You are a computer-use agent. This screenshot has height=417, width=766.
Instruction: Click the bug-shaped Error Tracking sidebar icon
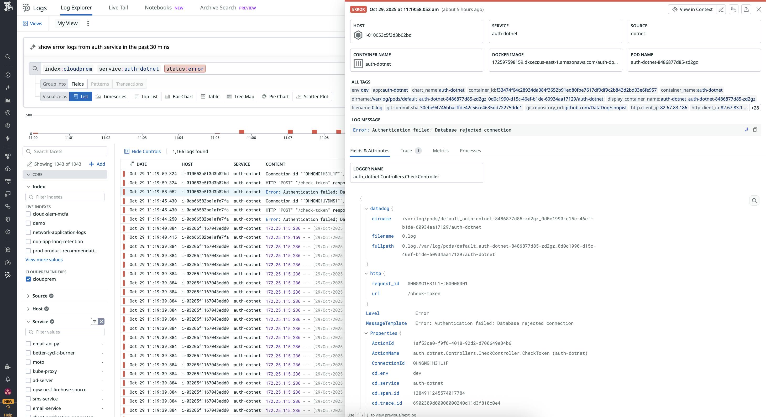[8, 250]
